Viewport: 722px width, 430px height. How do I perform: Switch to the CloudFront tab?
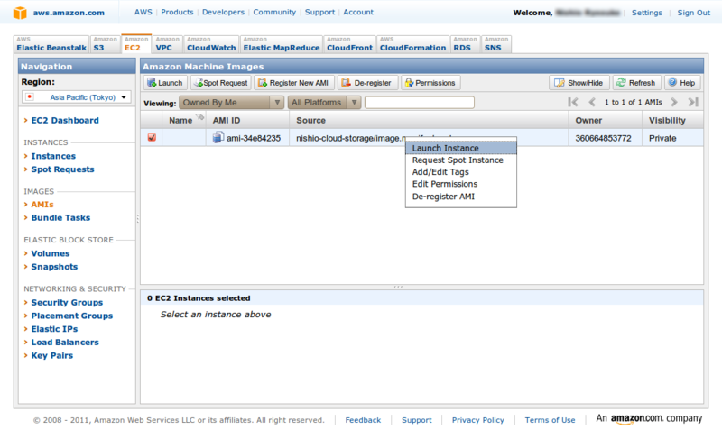pos(349,44)
